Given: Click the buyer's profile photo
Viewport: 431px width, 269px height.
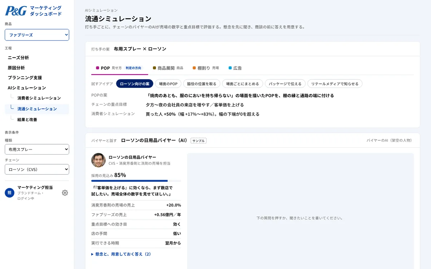Looking at the screenshot, I should click(98, 160).
